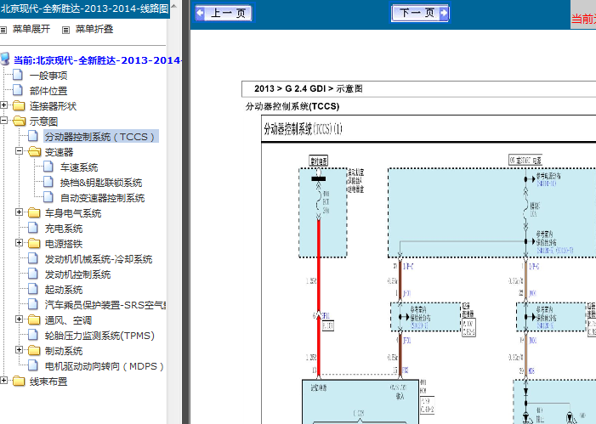Click the page icon beside 充电系统
This screenshot has height=424, width=596.
(33, 228)
